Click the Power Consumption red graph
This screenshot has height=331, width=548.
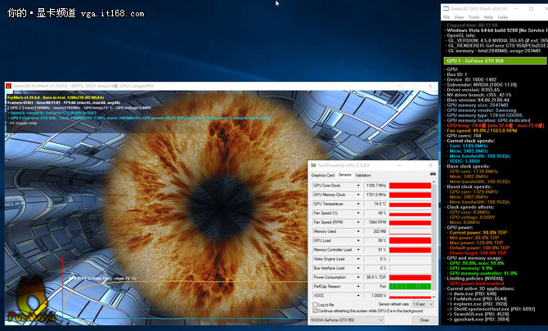pos(410,277)
